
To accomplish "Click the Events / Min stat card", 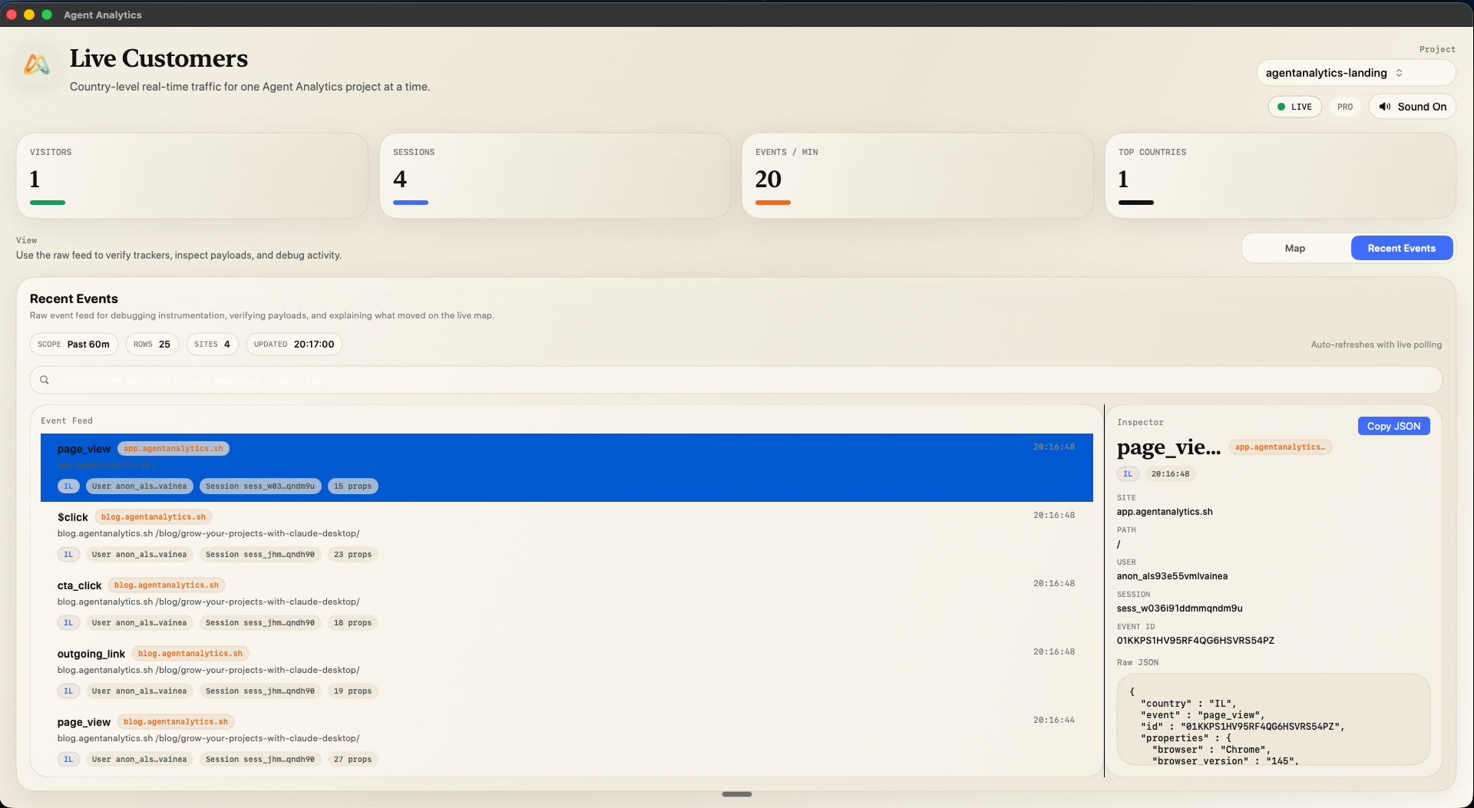I will coord(917,176).
